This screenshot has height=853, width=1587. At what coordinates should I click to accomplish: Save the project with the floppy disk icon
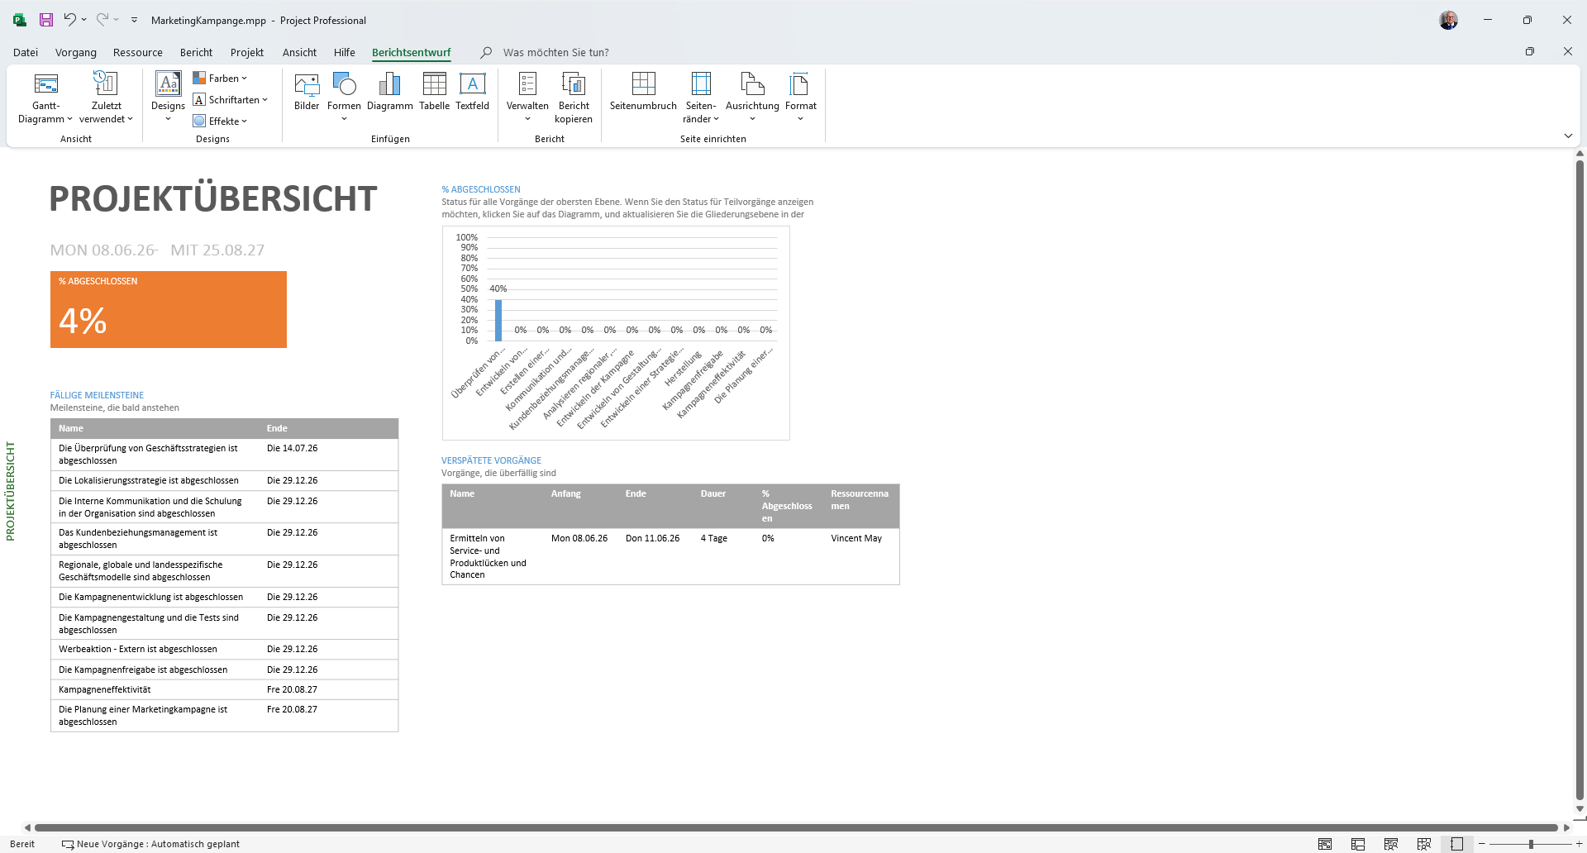46,20
